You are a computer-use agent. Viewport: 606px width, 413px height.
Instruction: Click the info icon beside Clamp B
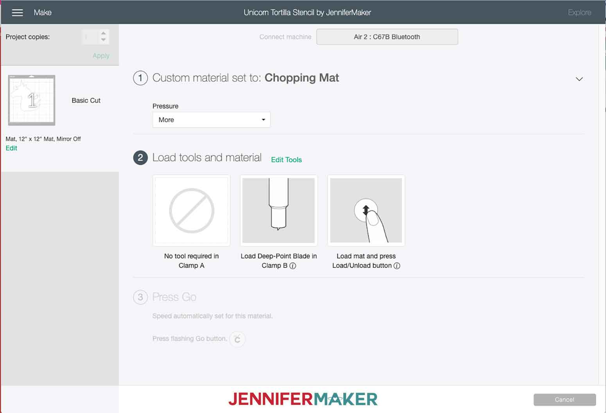[x=292, y=266]
